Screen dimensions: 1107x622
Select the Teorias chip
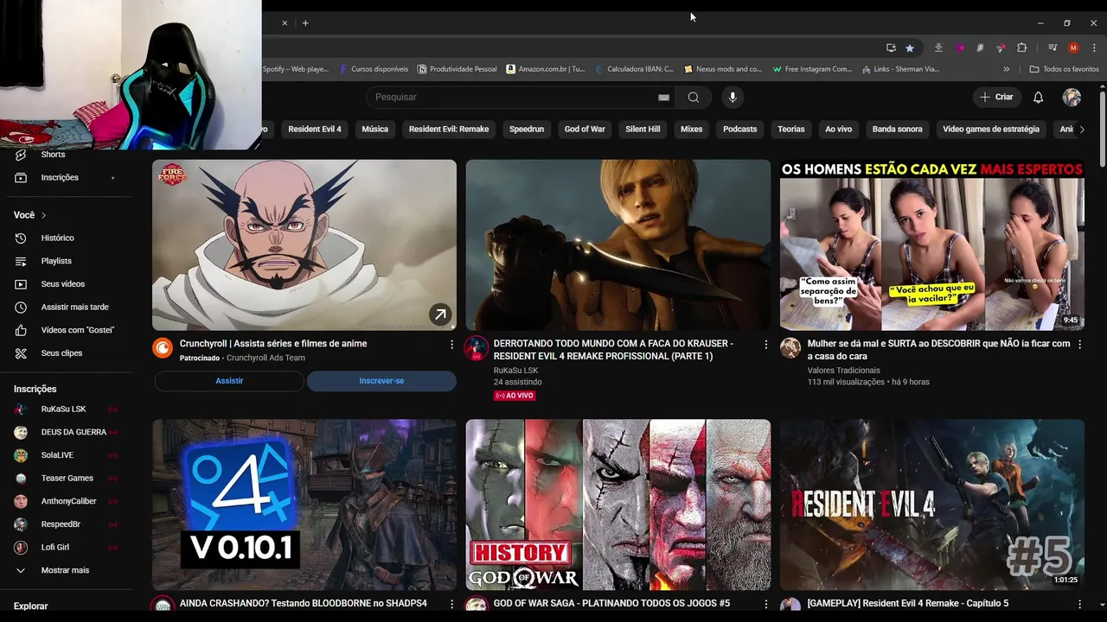(x=791, y=130)
